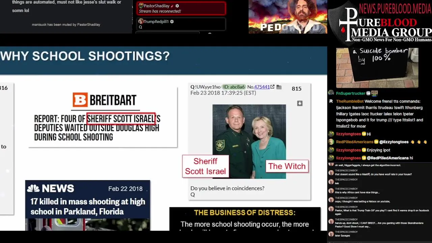This screenshot has width=432, height=243.
Task: Click 'manisuck has been muted by PastorShadilay' notice
Action: click(66, 25)
